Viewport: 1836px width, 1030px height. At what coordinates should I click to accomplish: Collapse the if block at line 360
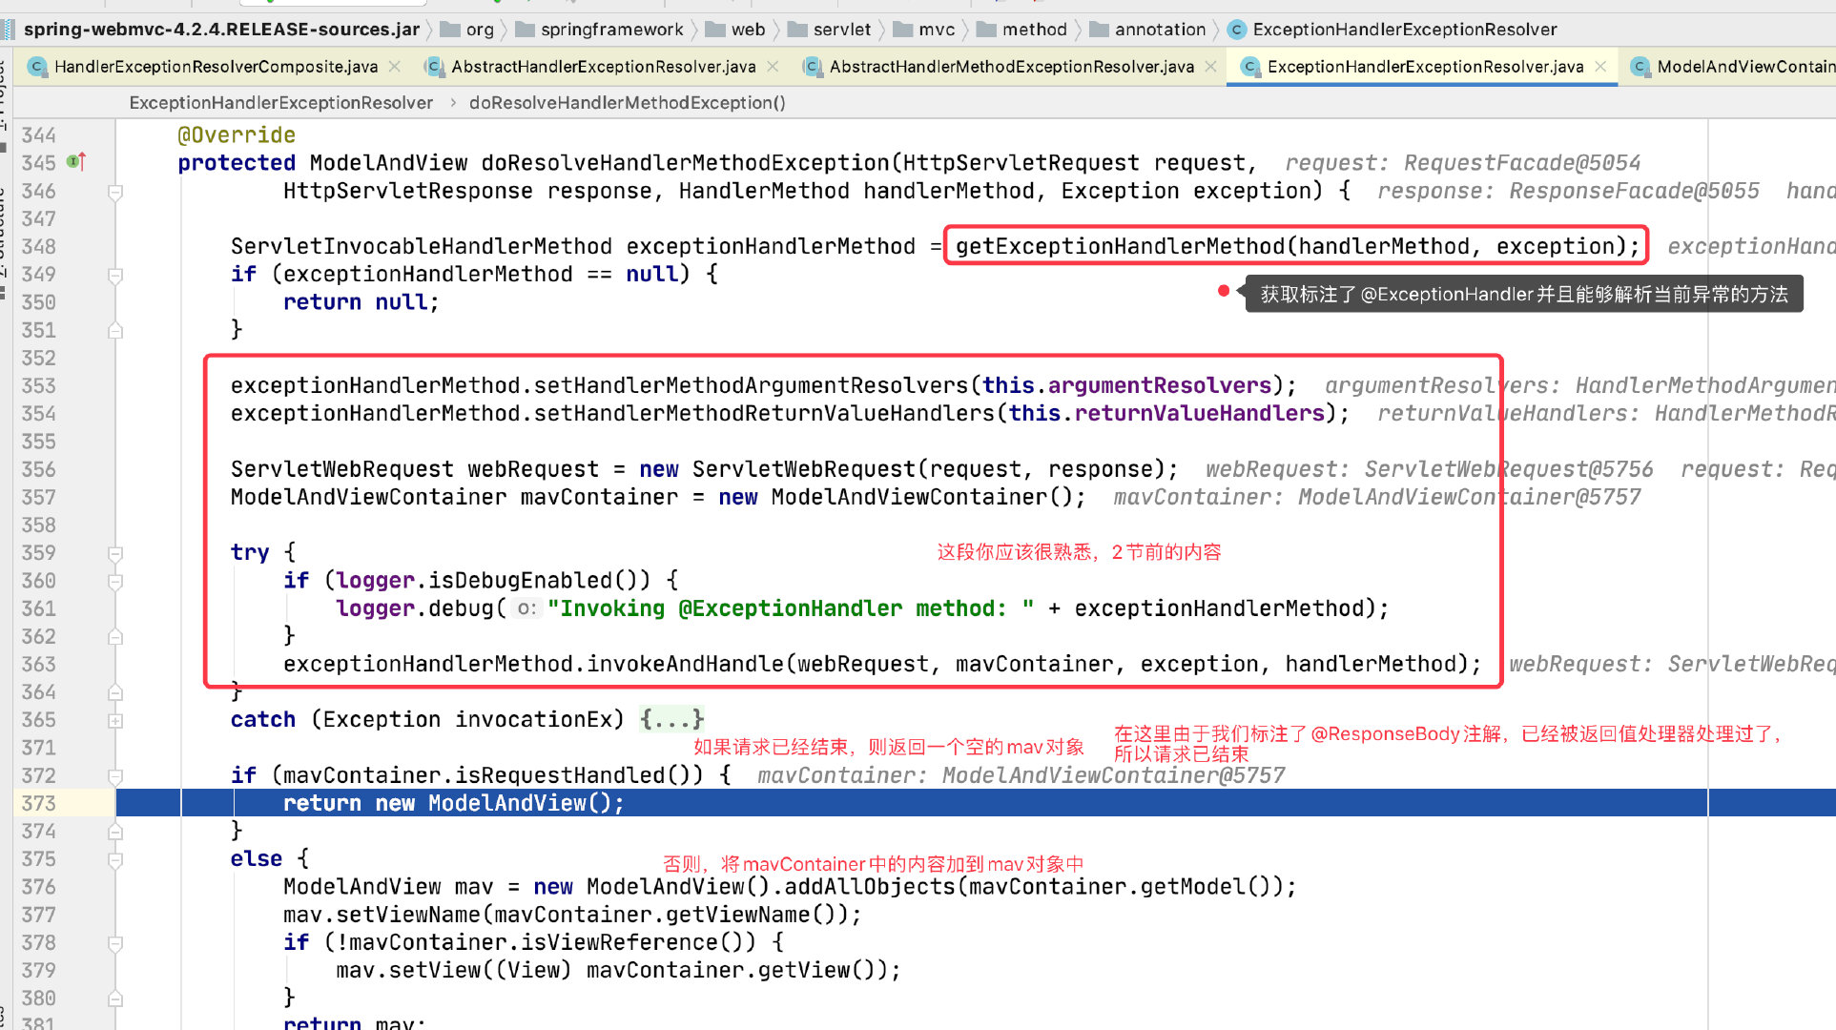coord(115,581)
